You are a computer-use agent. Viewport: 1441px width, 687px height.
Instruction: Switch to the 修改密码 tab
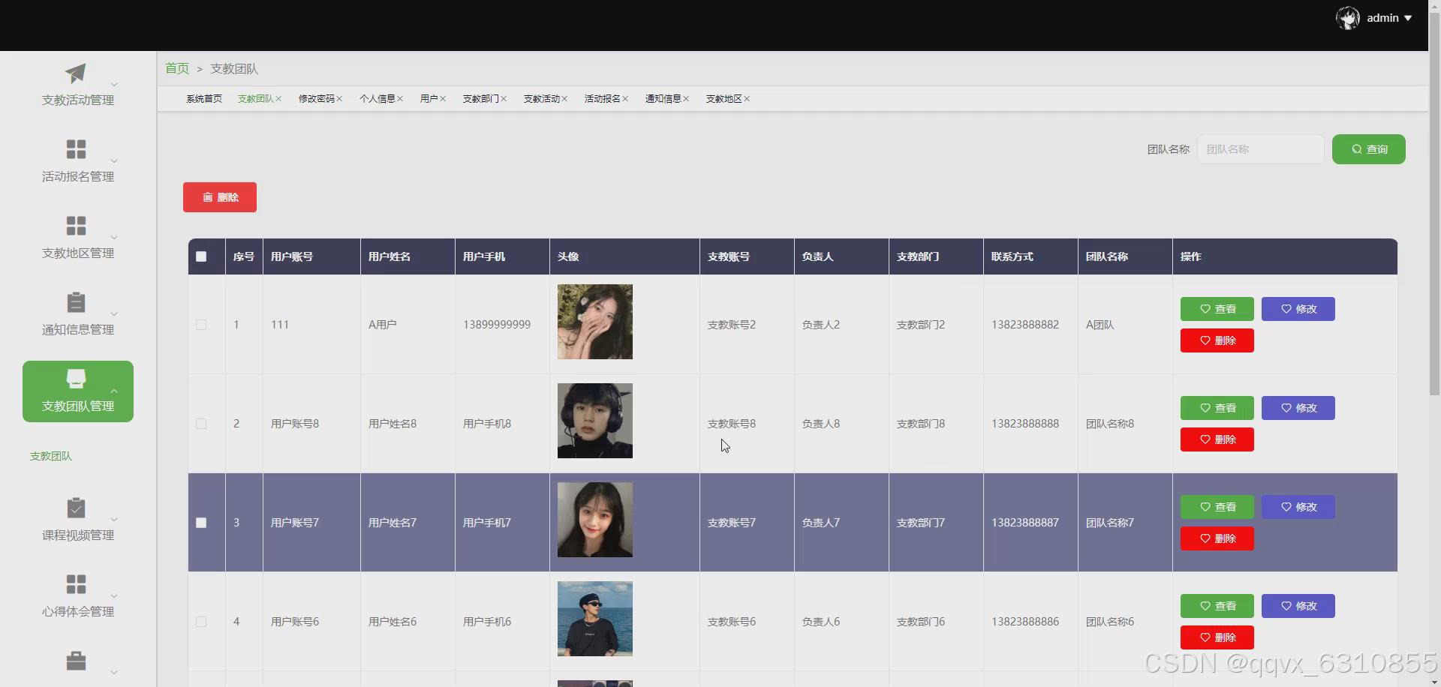click(316, 99)
